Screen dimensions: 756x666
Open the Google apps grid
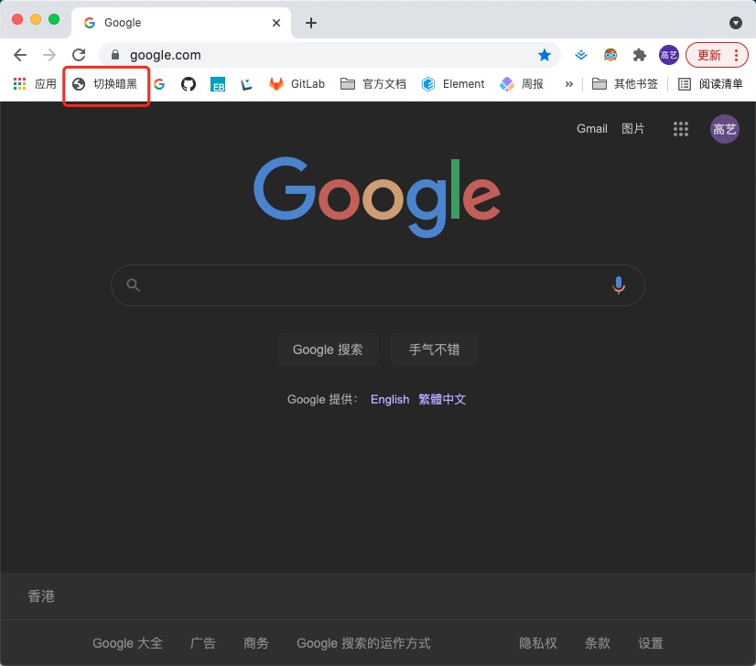(680, 129)
